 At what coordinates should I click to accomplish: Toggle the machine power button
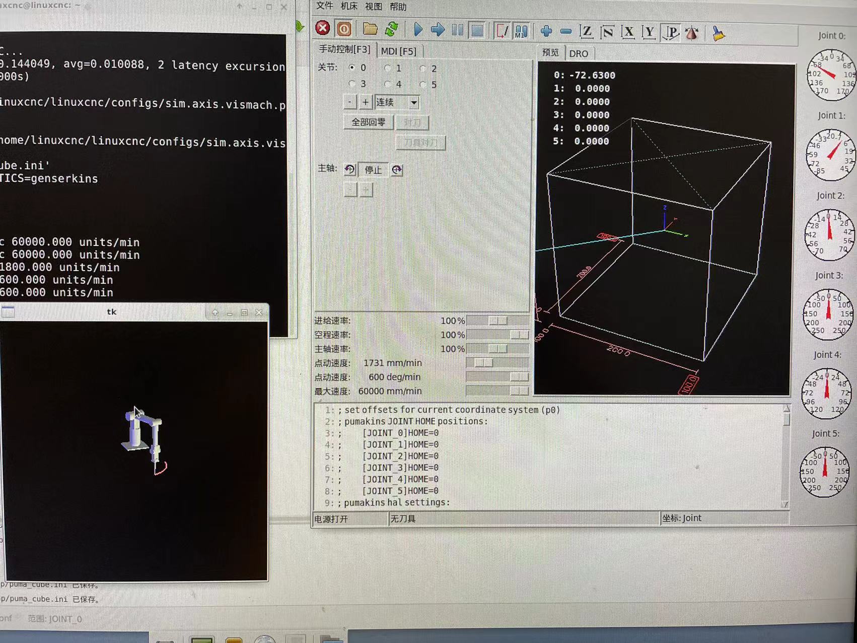pyautogui.click(x=344, y=29)
